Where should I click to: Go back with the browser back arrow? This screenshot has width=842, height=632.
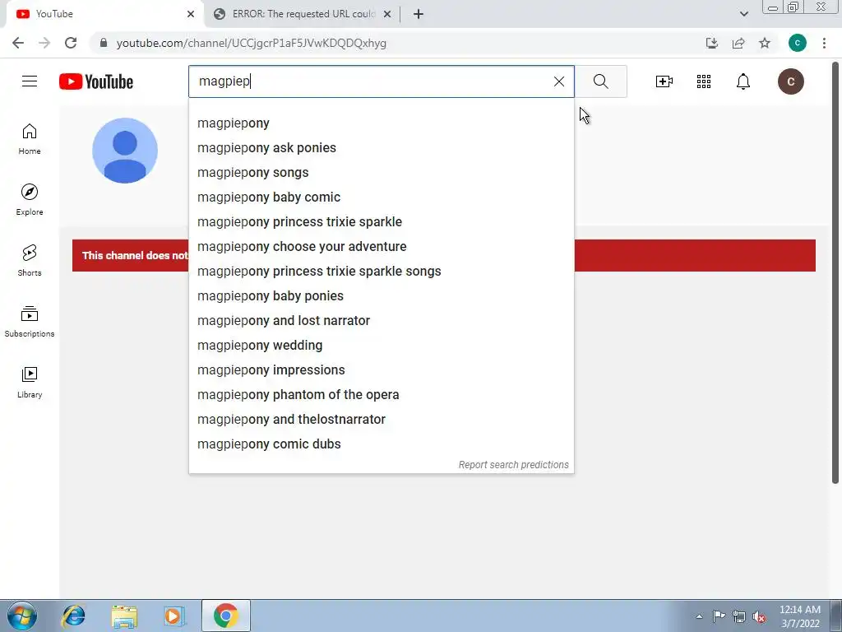pos(18,43)
